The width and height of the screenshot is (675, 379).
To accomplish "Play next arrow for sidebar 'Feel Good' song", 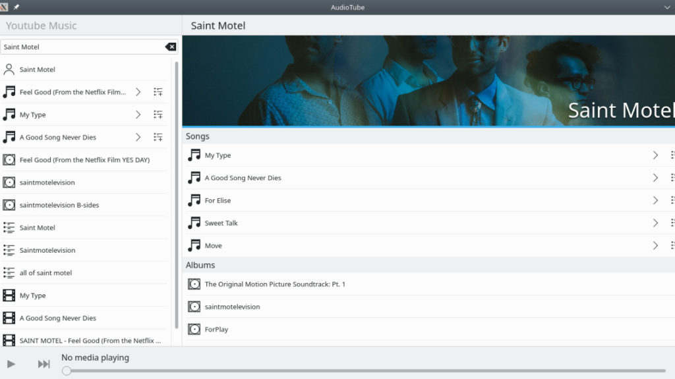I will click(x=138, y=92).
